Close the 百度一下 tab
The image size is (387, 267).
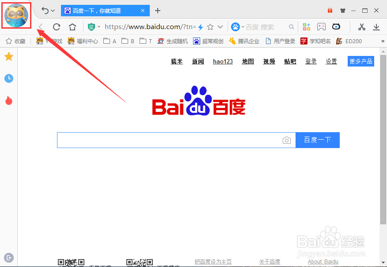pos(143,11)
